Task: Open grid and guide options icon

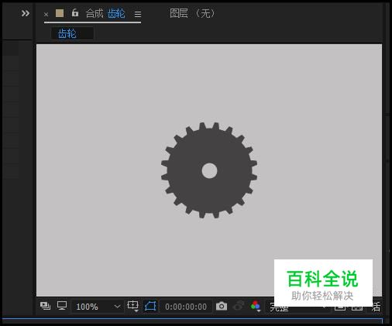Action: [x=133, y=306]
